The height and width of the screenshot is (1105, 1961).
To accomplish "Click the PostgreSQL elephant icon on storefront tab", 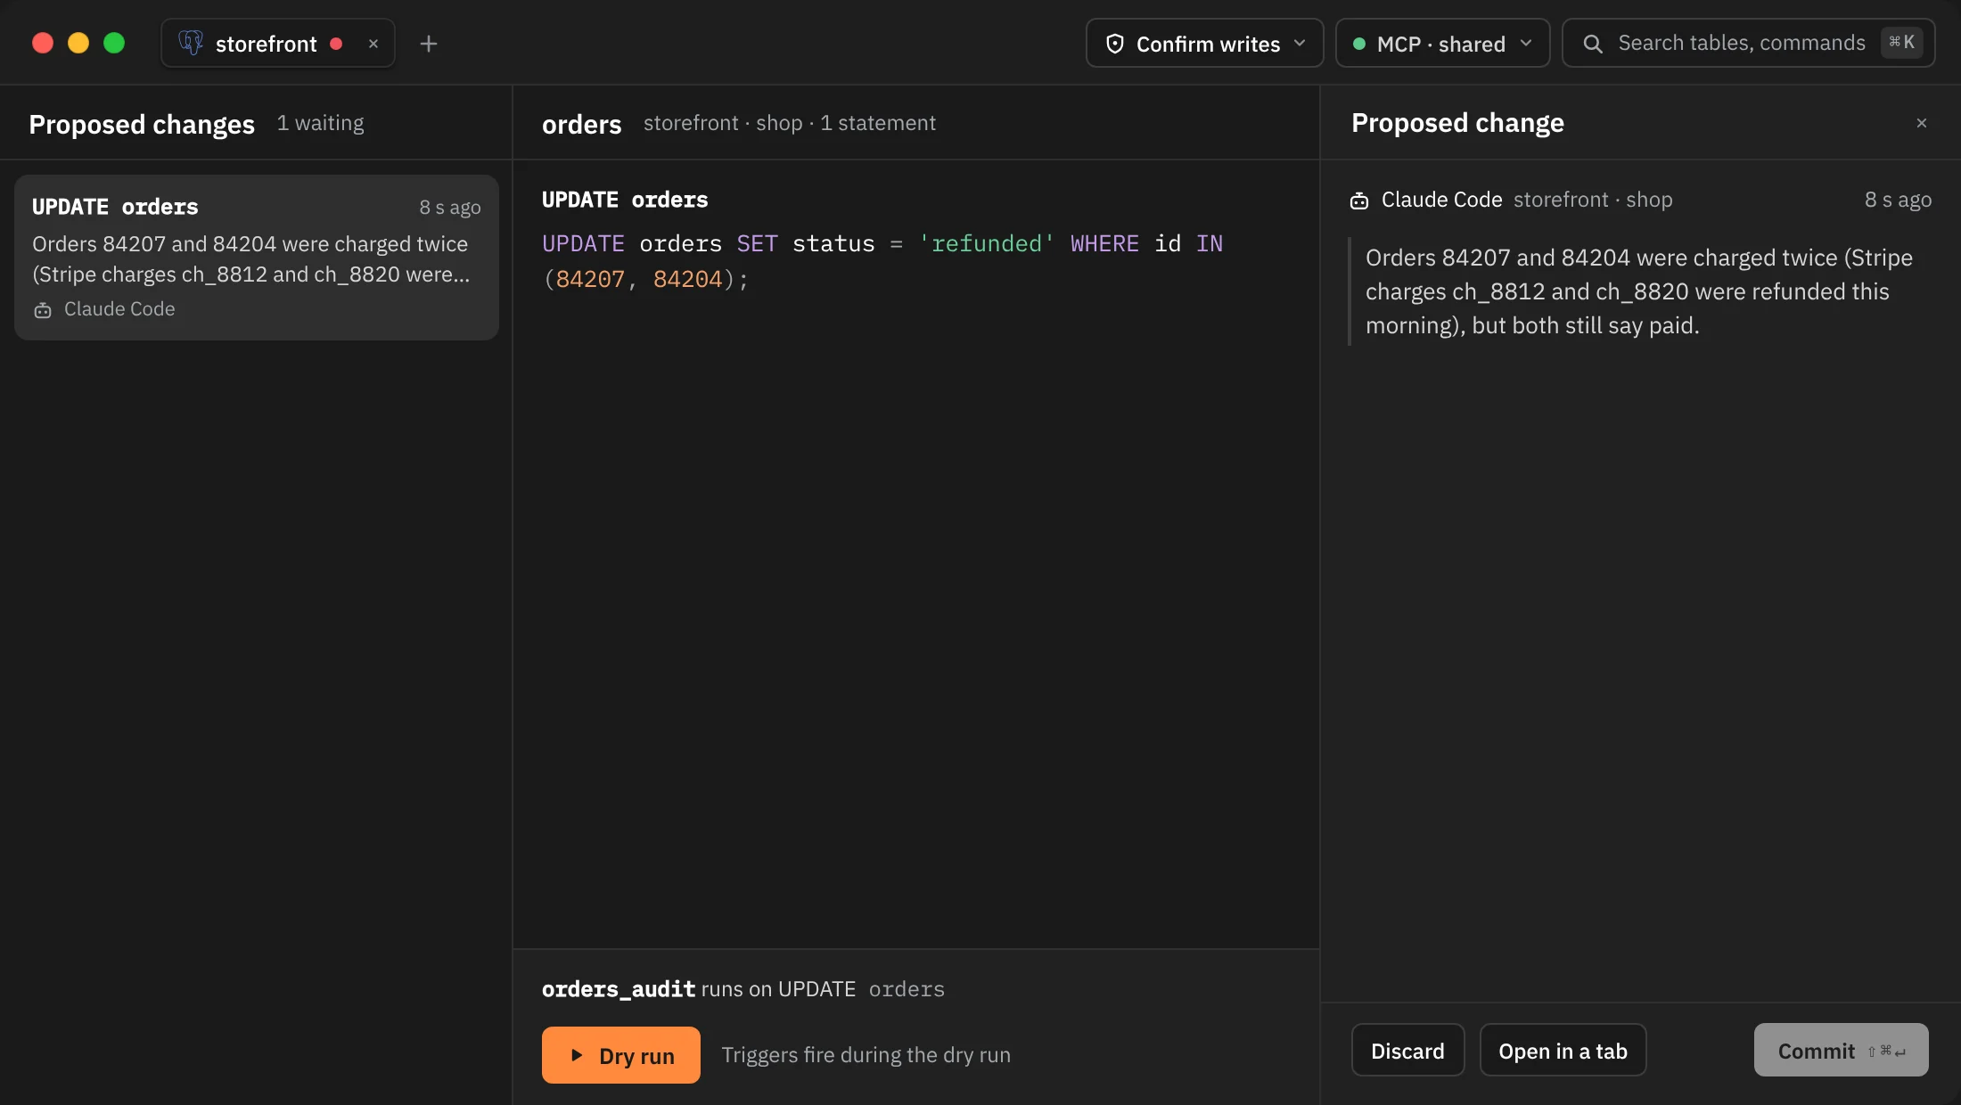I will click(x=191, y=43).
